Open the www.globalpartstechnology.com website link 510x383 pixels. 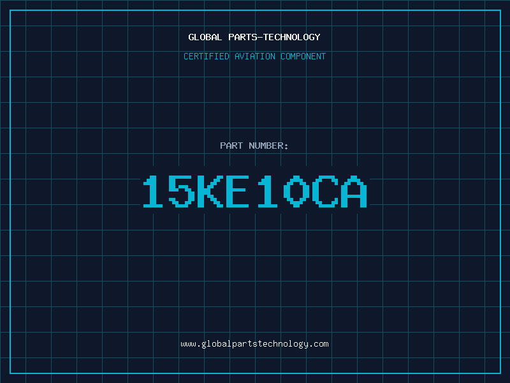(x=254, y=344)
